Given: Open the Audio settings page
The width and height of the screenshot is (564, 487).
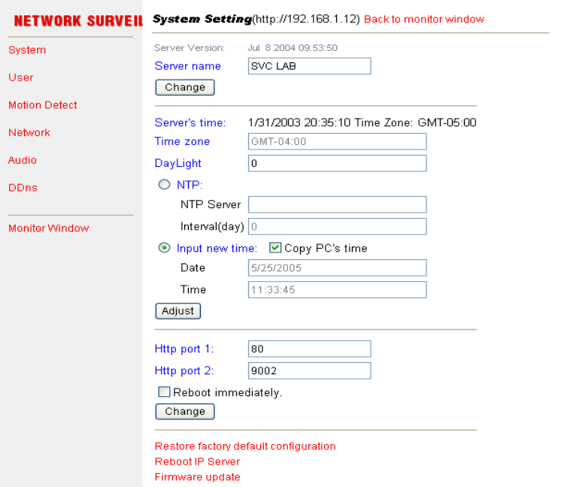Looking at the screenshot, I should pos(23,160).
